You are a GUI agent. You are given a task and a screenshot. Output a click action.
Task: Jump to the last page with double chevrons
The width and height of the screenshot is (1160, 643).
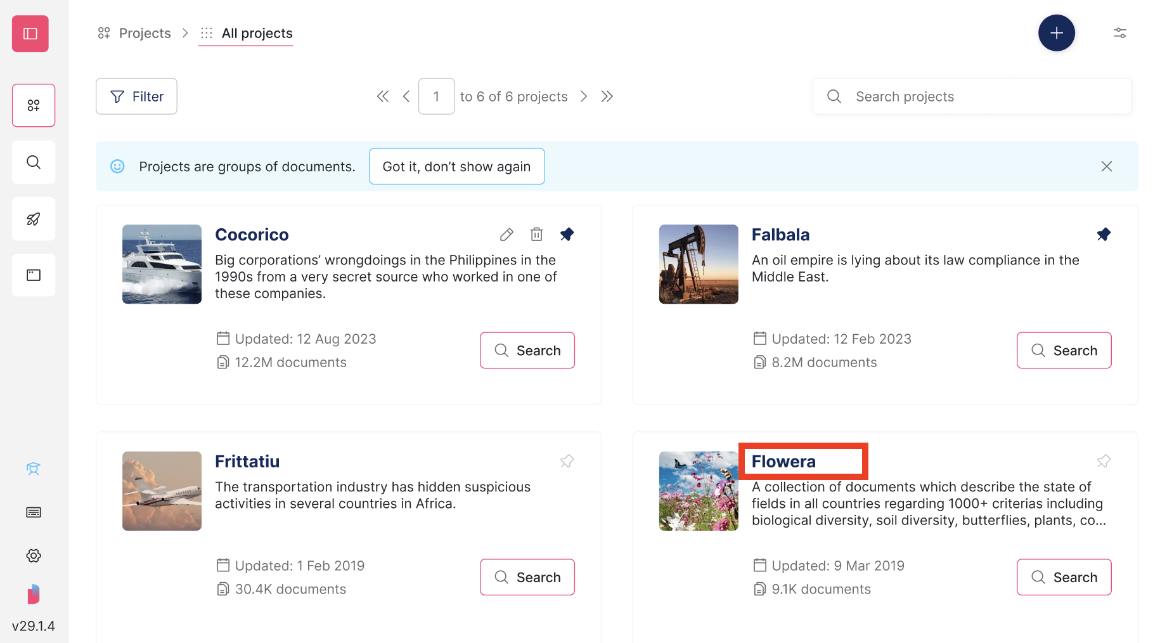click(x=607, y=96)
